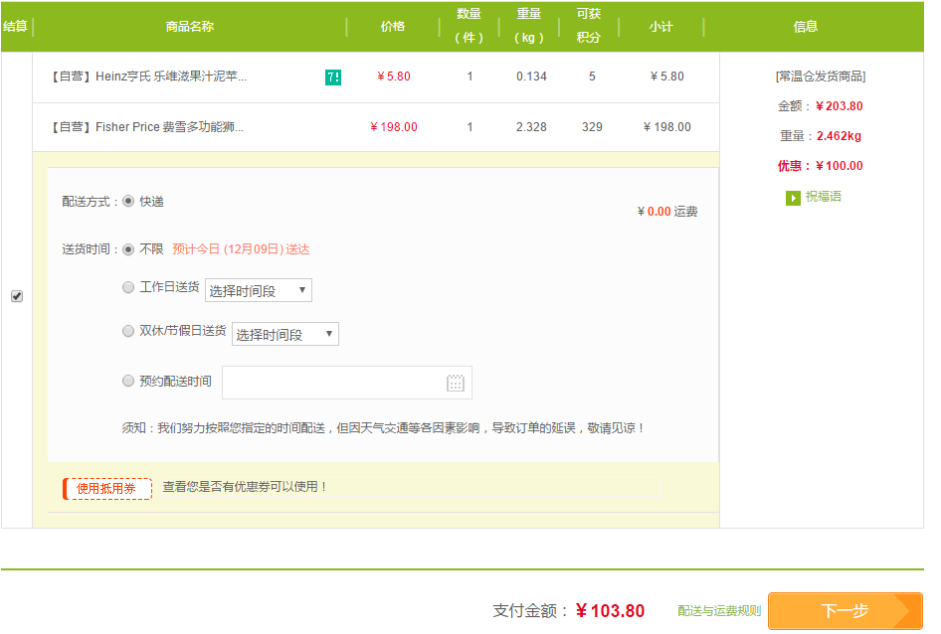This screenshot has width=941, height=634.
Task: Toggle the 结算 order checkbox
Action: [x=17, y=296]
